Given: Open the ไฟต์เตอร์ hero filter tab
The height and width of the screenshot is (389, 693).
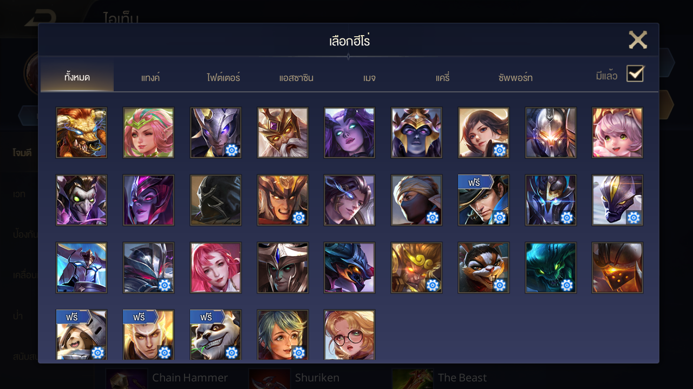Looking at the screenshot, I should click(223, 78).
